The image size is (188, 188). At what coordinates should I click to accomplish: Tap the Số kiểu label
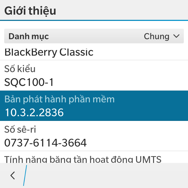tap(20, 69)
